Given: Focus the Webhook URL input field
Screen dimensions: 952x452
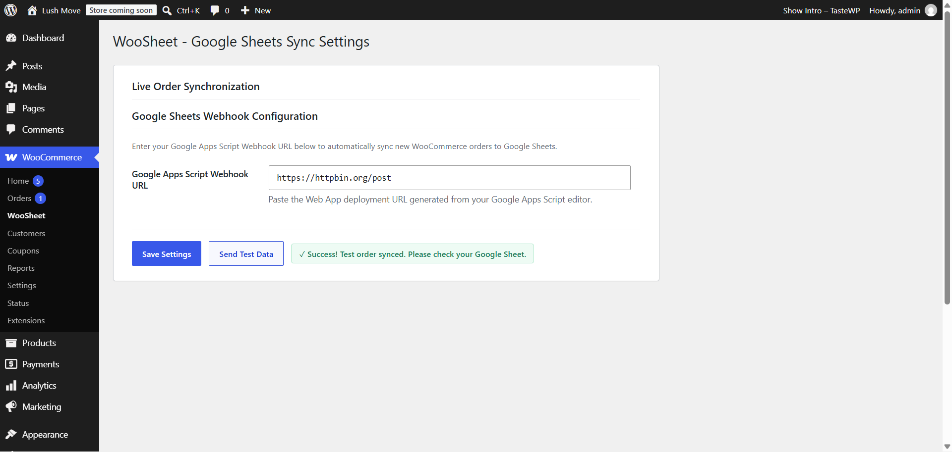Looking at the screenshot, I should tap(450, 178).
